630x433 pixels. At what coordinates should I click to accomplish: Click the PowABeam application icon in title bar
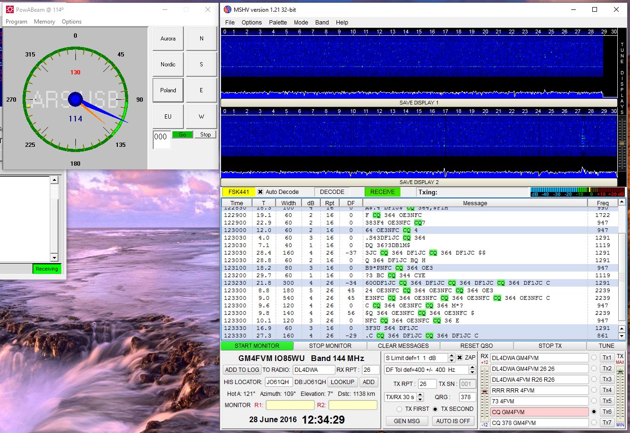pyautogui.click(x=10, y=9)
